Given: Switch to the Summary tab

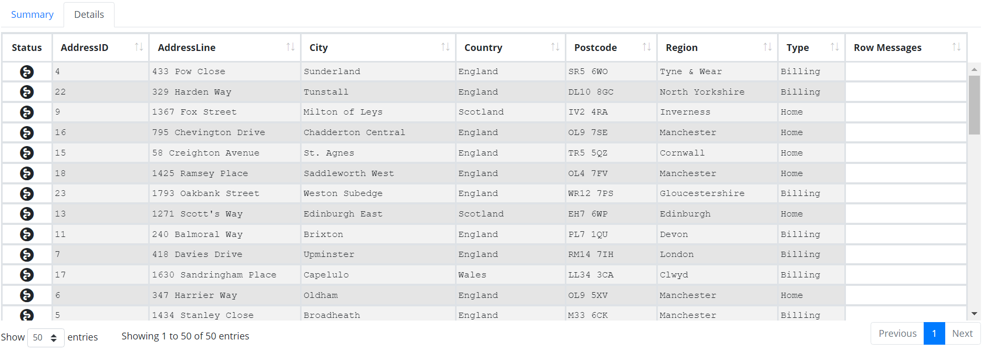Looking at the screenshot, I should click(32, 15).
